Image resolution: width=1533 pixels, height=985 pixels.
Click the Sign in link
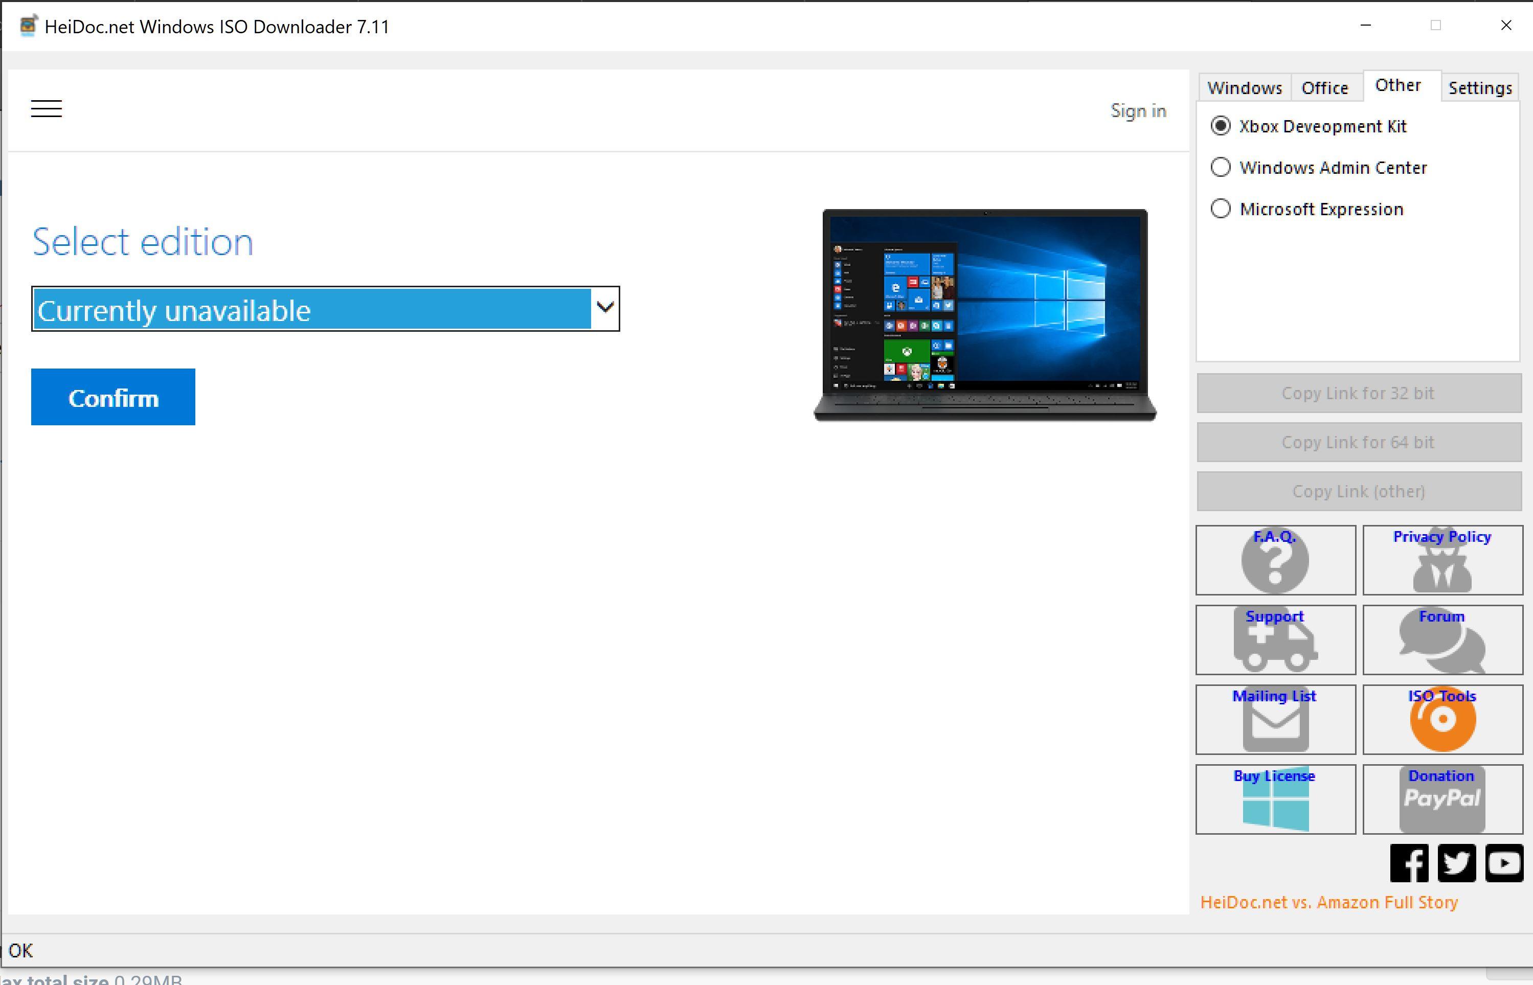pyautogui.click(x=1138, y=111)
